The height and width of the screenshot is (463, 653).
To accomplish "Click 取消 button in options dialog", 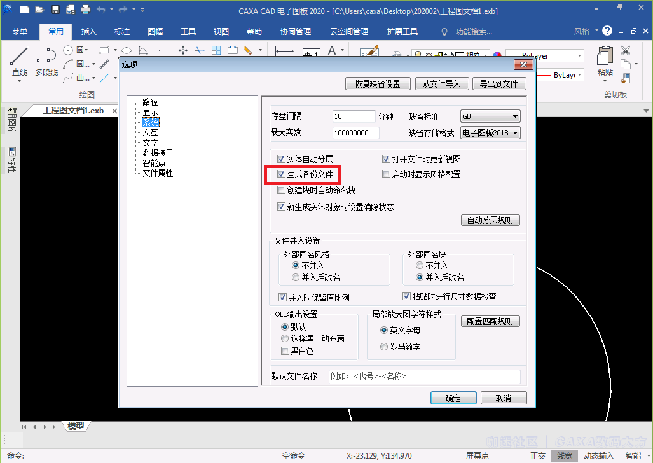I will coord(504,398).
